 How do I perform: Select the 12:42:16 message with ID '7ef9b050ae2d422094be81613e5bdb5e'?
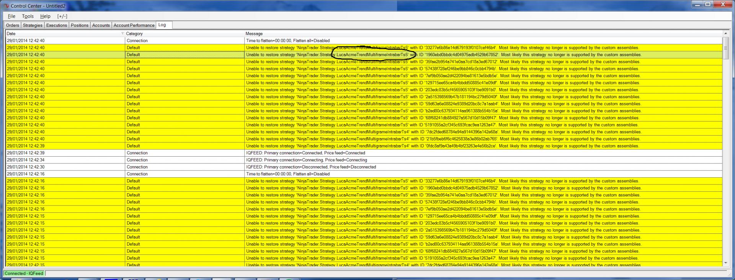483,209
